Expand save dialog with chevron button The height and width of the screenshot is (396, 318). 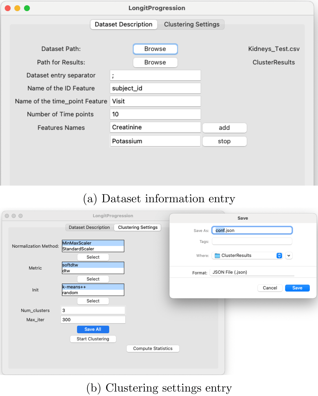tap(289, 256)
